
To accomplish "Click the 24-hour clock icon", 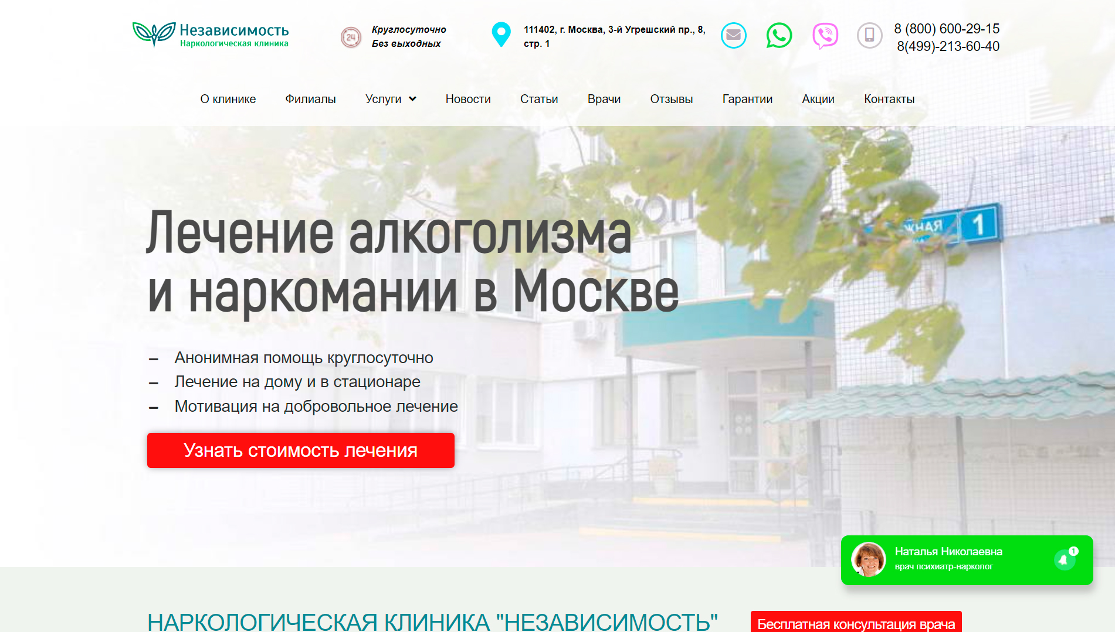I will [x=351, y=37].
